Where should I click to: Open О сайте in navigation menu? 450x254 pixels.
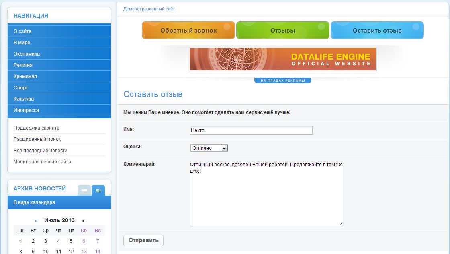click(x=22, y=31)
